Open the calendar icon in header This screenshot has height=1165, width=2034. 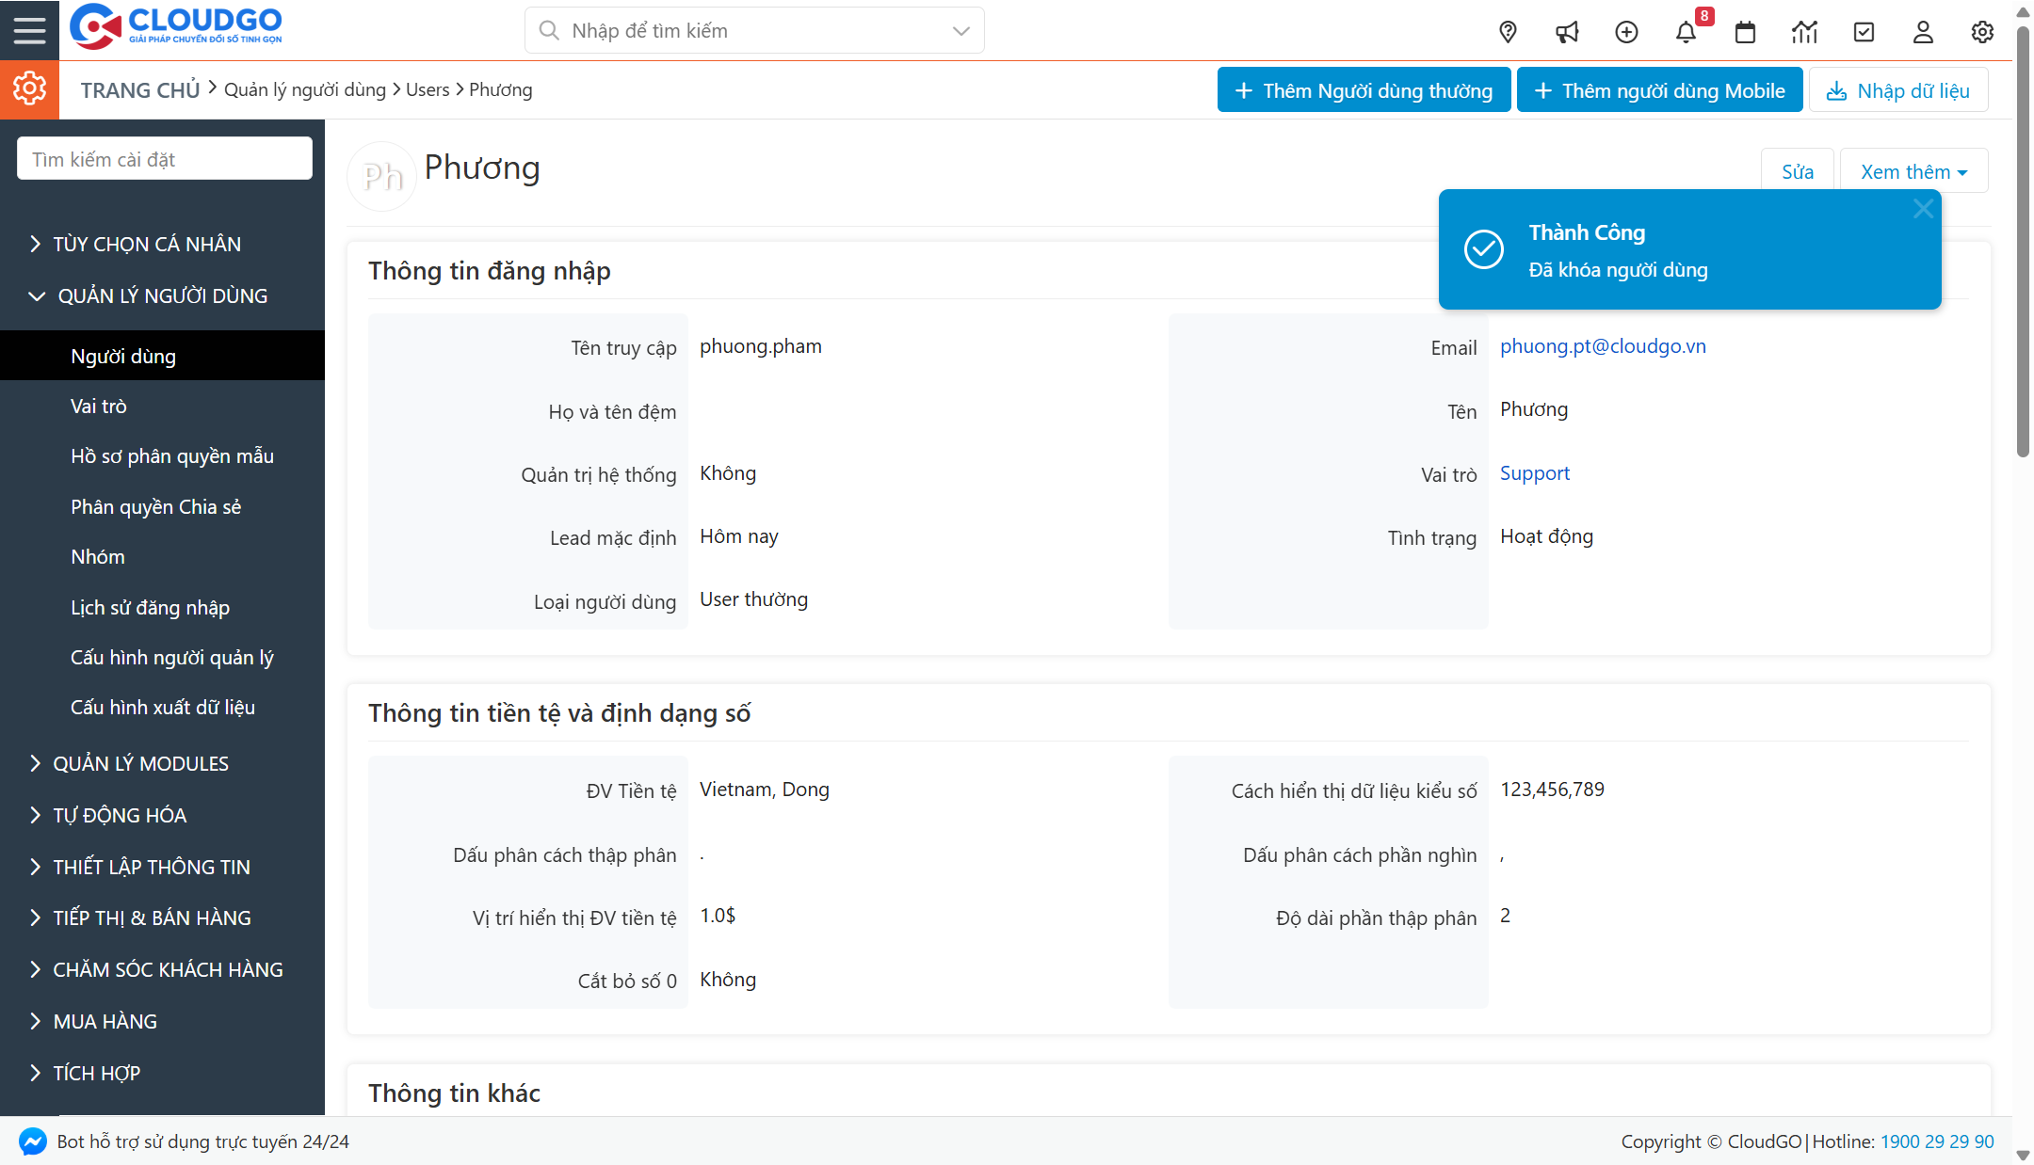pyautogui.click(x=1745, y=32)
